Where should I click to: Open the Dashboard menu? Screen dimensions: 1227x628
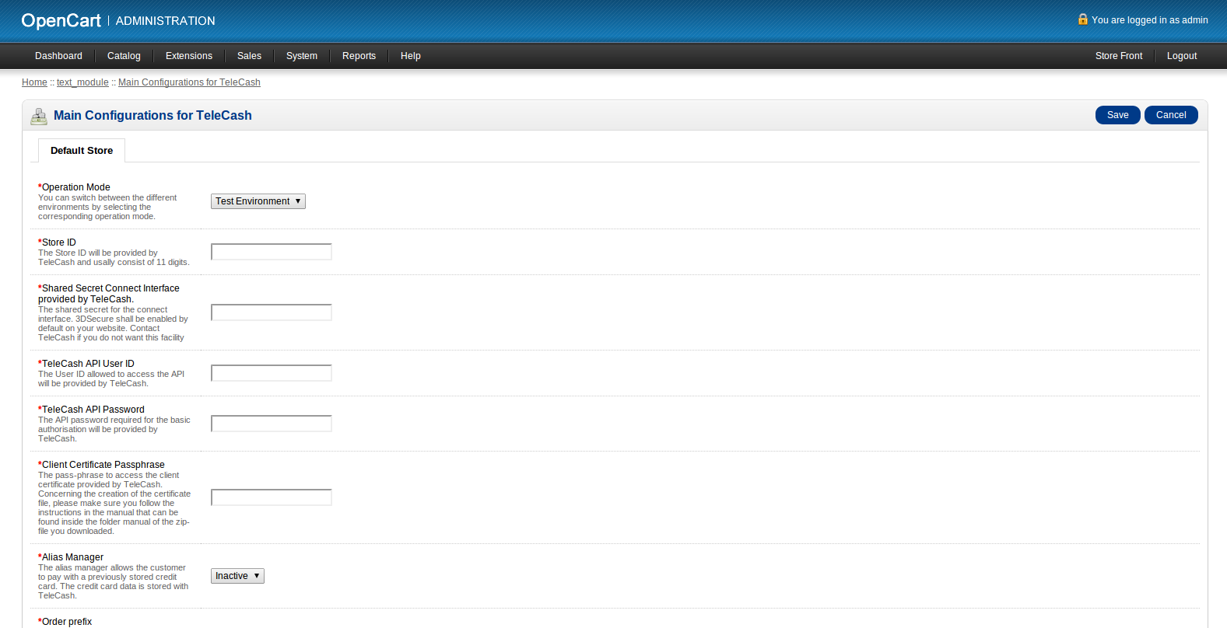[x=58, y=56]
